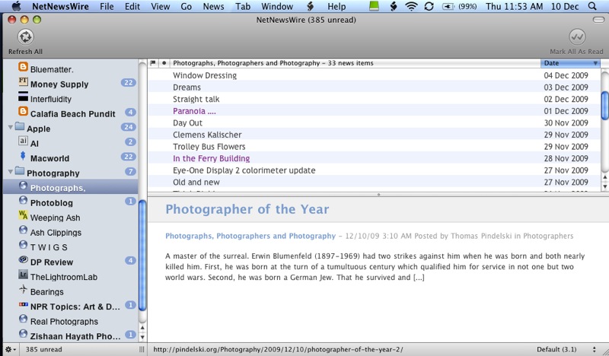Click the NPR Topics feed icon
Viewport: 609px width, 356px height.
(24, 305)
